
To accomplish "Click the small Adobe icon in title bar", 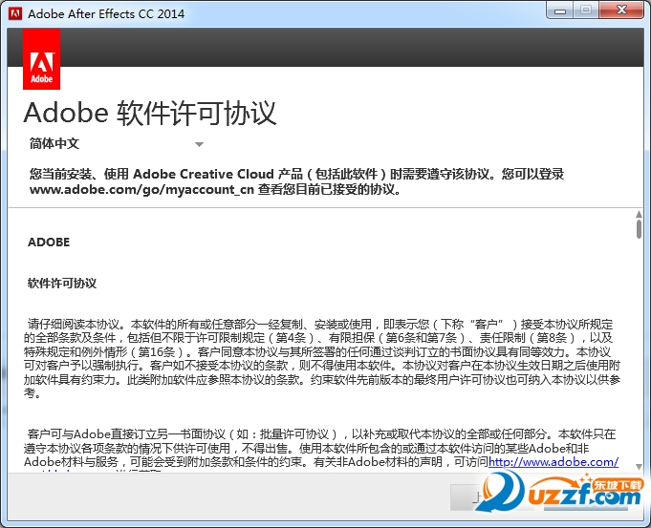I will pyautogui.click(x=15, y=14).
